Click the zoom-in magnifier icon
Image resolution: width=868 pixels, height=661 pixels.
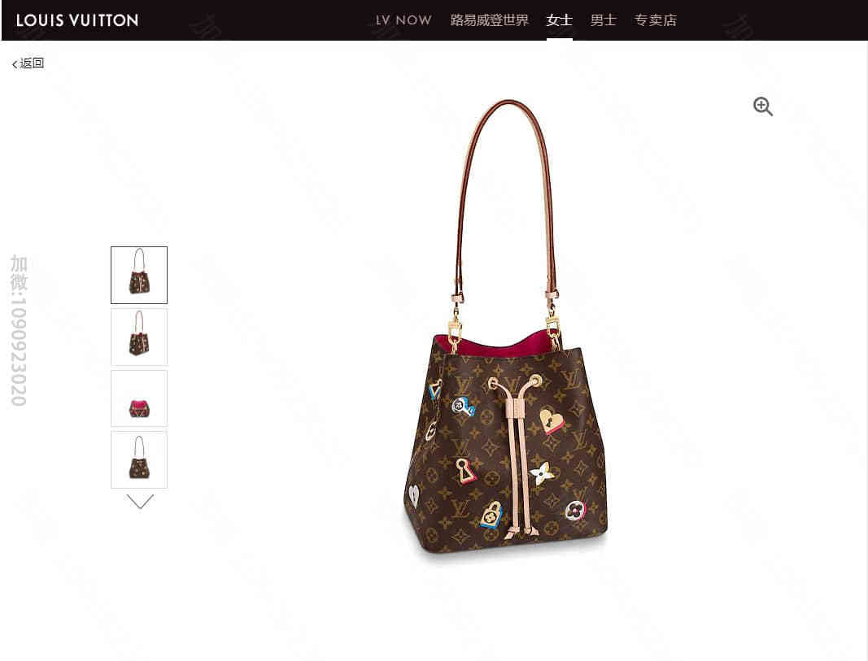[763, 107]
